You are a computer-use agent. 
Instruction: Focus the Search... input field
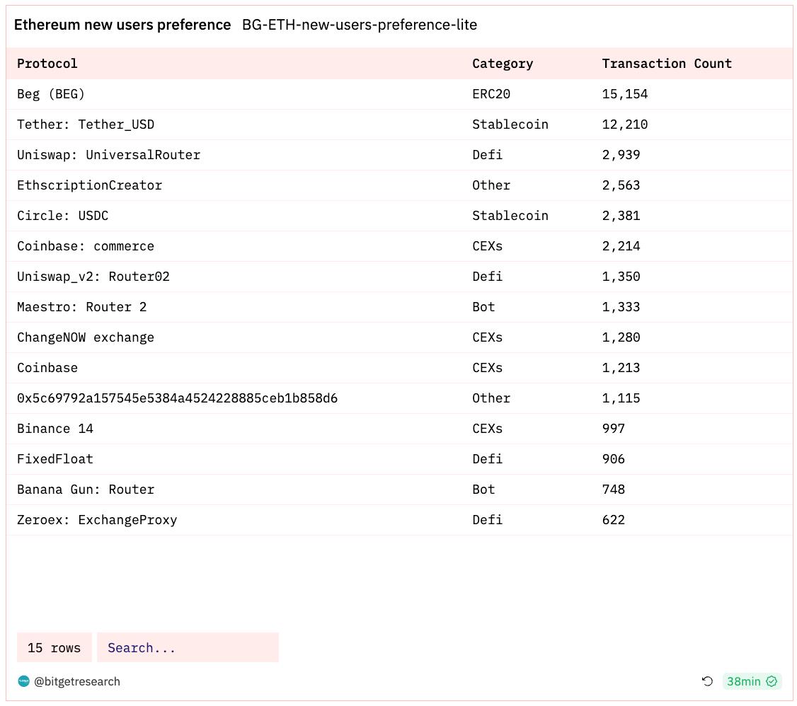pos(188,647)
